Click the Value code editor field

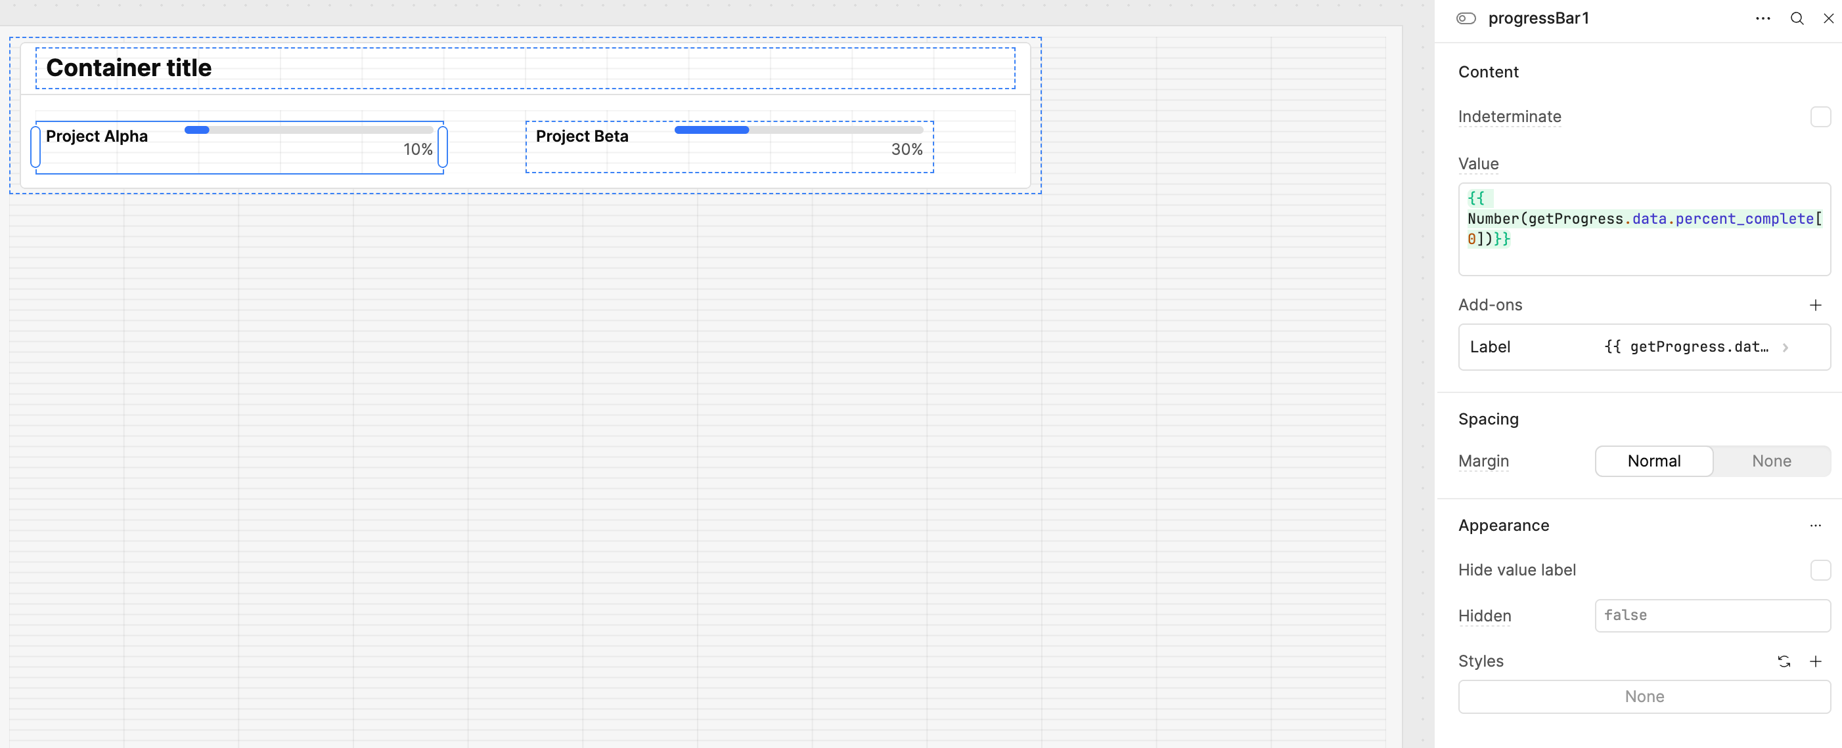click(x=1643, y=228)
